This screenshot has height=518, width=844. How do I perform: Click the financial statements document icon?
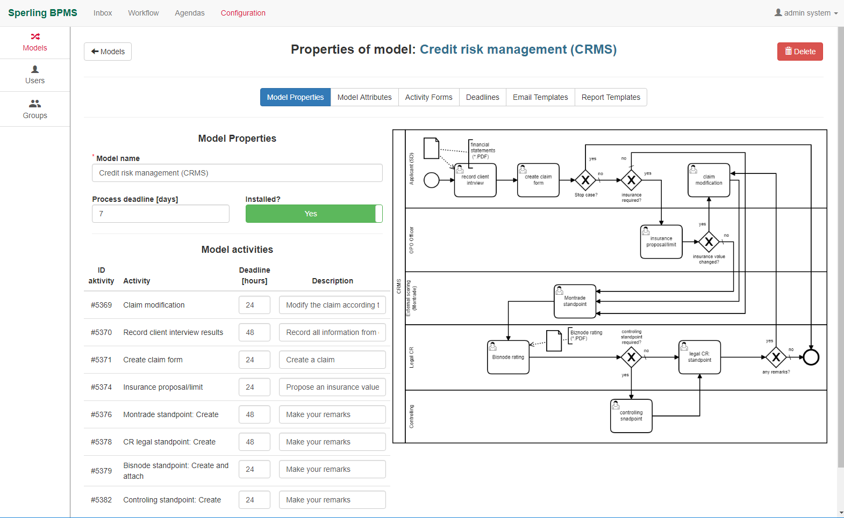[x=432, y=148]
